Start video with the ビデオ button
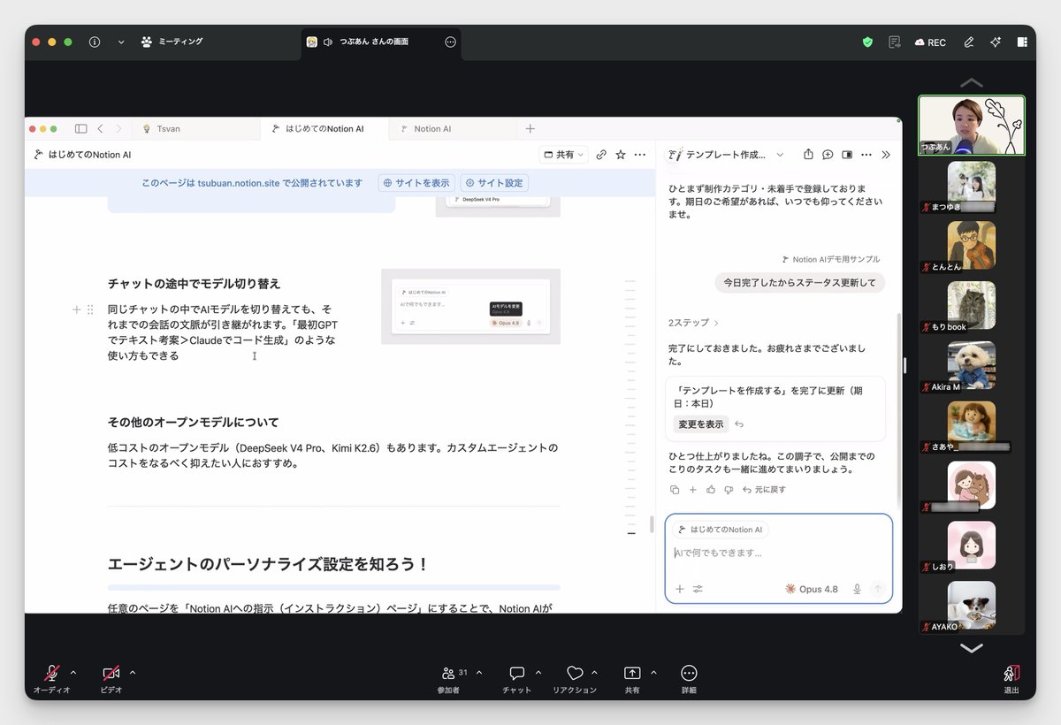Viewport: 1061px width, 725px height. pos(111,679)
